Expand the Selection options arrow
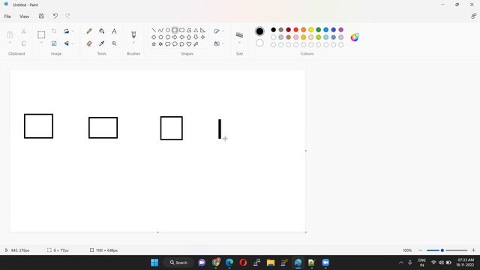This screenshot has width=480, height=270. point(41,43)
